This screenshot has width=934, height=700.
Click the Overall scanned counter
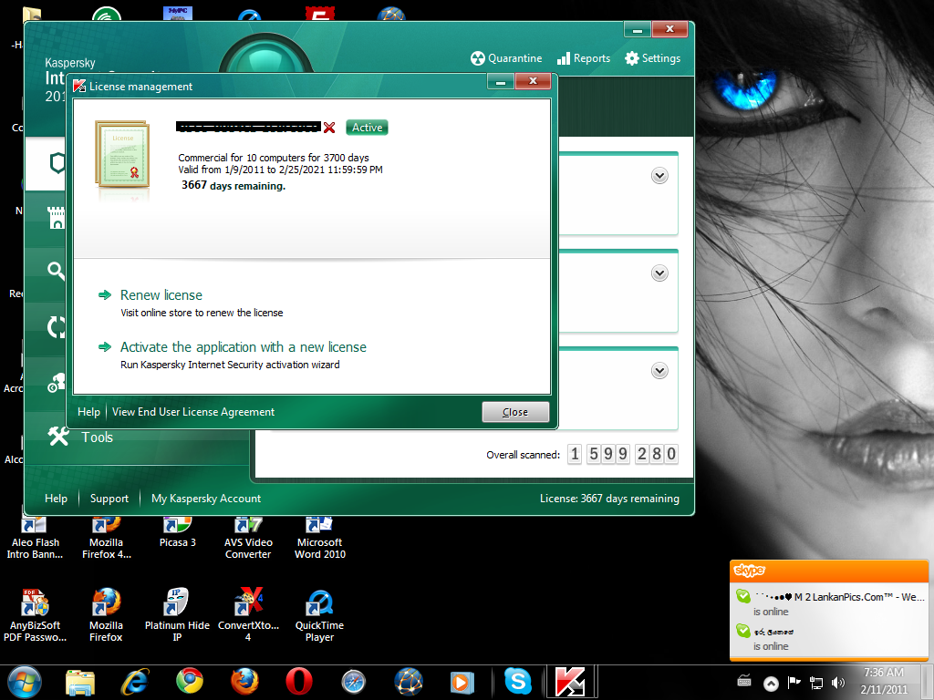[x=622, y=454]
